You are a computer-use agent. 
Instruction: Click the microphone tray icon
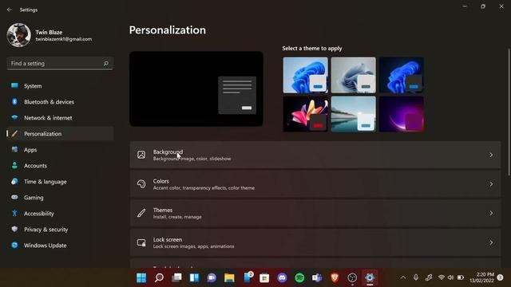pyautogui.click(x=416, y=277)
